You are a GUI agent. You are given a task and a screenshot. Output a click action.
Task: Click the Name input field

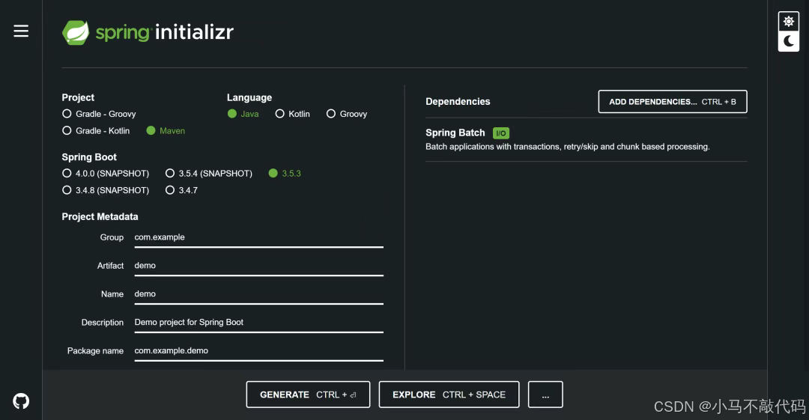258,294
